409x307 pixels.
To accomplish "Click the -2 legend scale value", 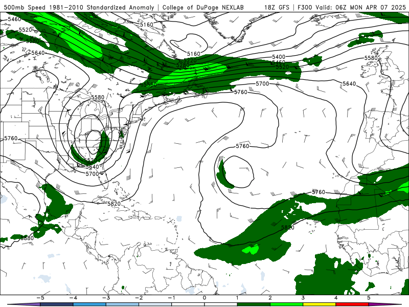I will 139,298.
